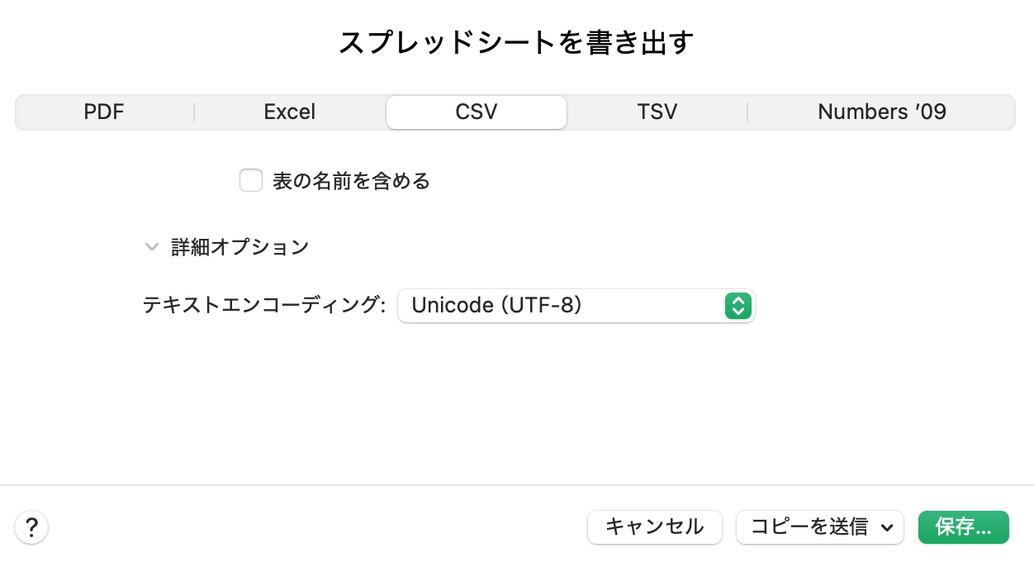Screen dimensions: 1034x562
Task: Enable the 表の名前を含める checkbox
Action: coord(251,180)
